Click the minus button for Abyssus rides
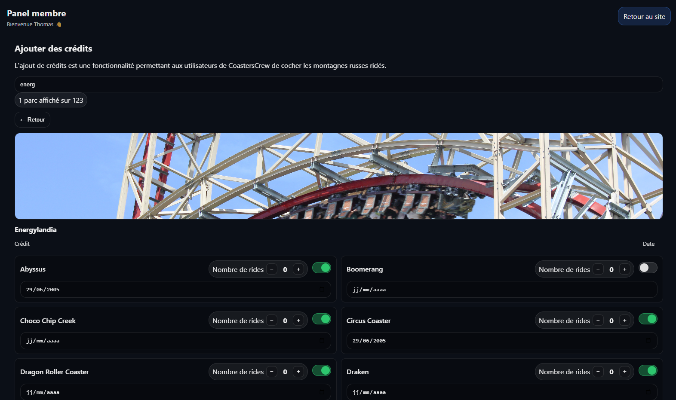The image size is (676, 400). [272, 269]
